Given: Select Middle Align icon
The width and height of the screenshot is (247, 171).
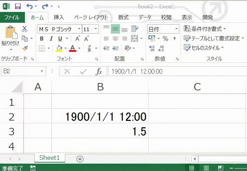Looking at the screenshot, I should pyautogui.click(x=115, y=29).
